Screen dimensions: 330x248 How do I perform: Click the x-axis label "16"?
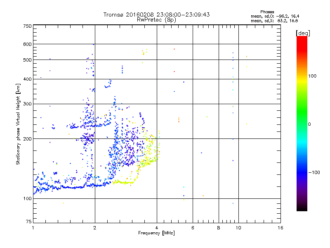coord(280,228)
